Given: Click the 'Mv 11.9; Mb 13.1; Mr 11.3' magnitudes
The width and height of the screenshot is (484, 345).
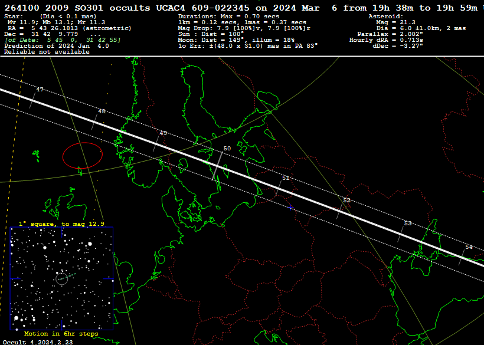Looking at the screenshot, I should click(x=56, y=22).
